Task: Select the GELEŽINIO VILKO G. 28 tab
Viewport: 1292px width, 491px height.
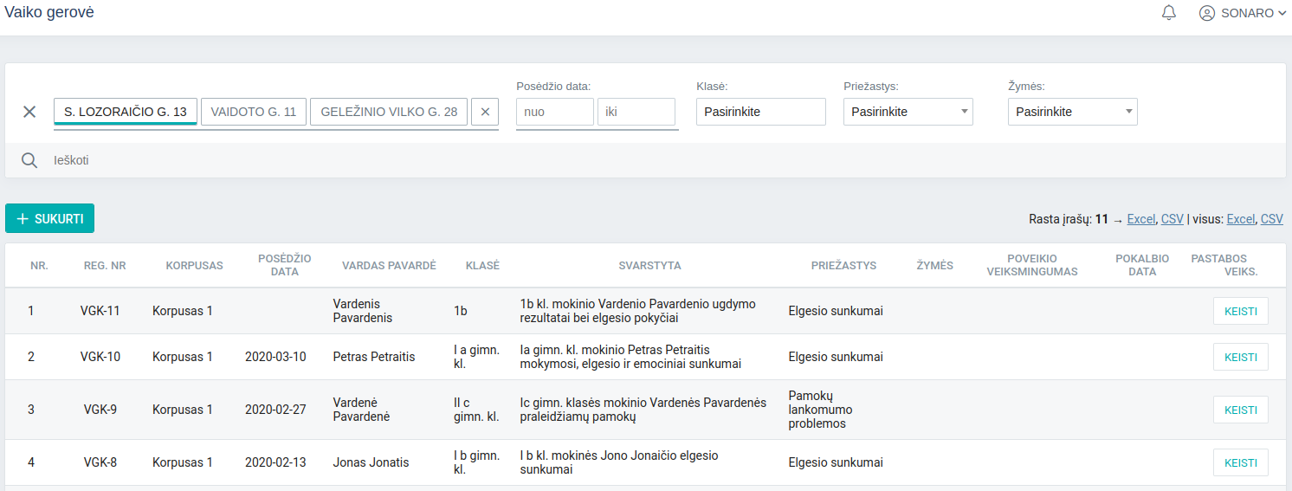Action: (x=389, y=112)
